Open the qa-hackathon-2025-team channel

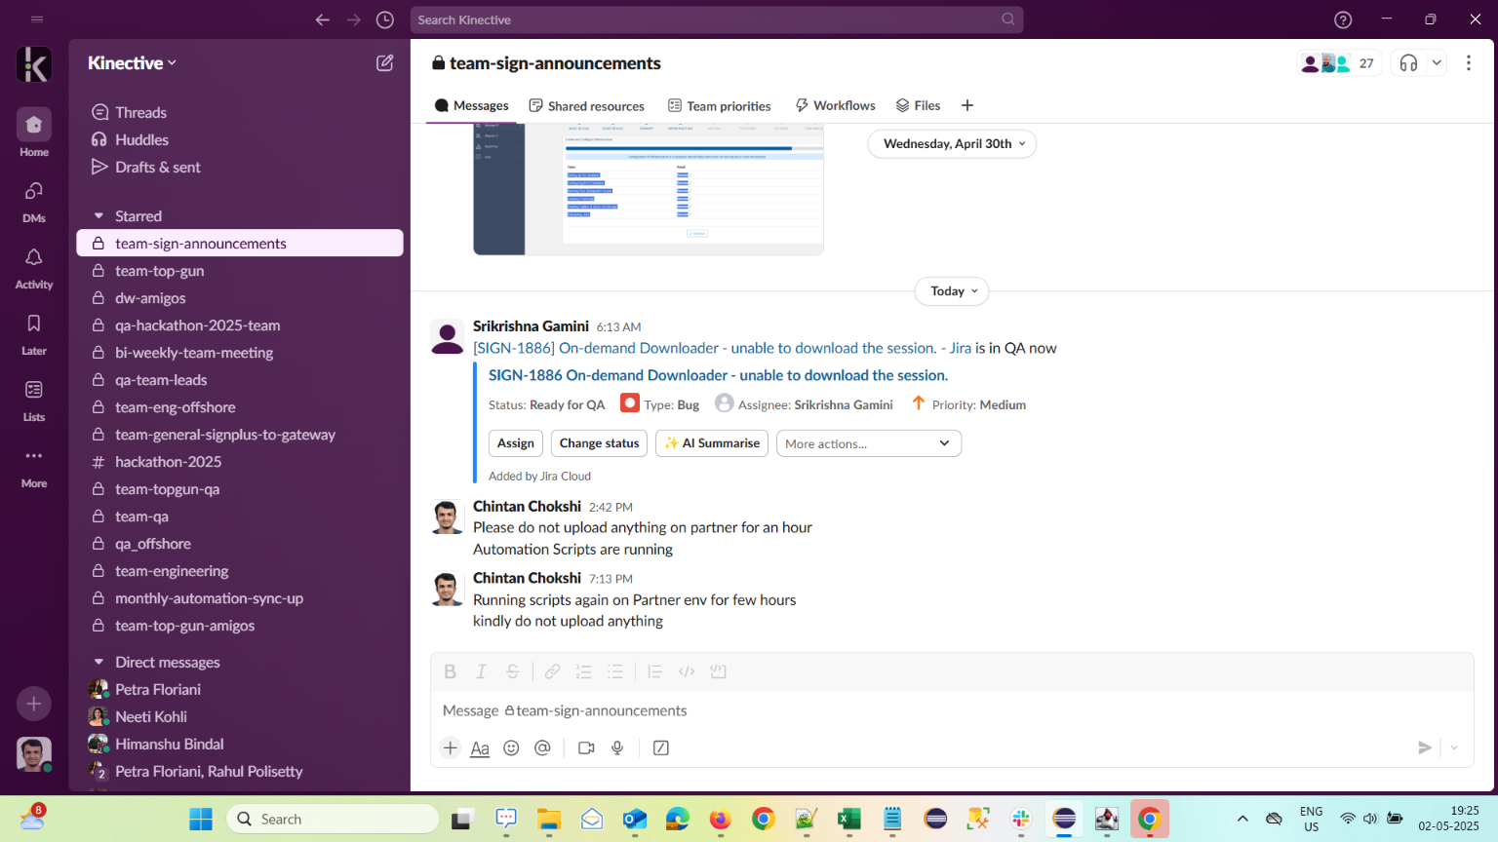point(240,325)
